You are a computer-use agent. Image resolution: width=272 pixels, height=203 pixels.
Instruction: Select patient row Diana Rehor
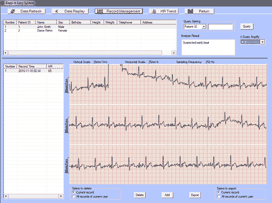click(90, 30)
